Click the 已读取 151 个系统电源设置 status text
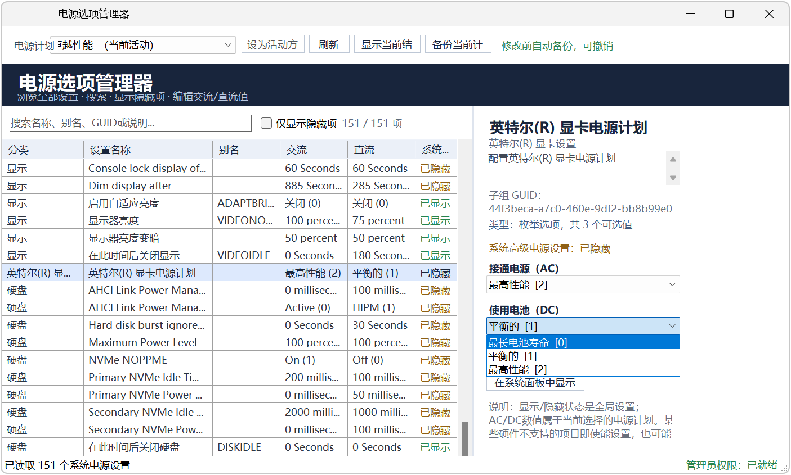This screenshot has width=791, height=475. [68, 465]
